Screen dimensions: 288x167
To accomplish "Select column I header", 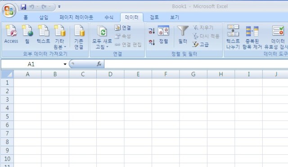I will coord(249,74).
